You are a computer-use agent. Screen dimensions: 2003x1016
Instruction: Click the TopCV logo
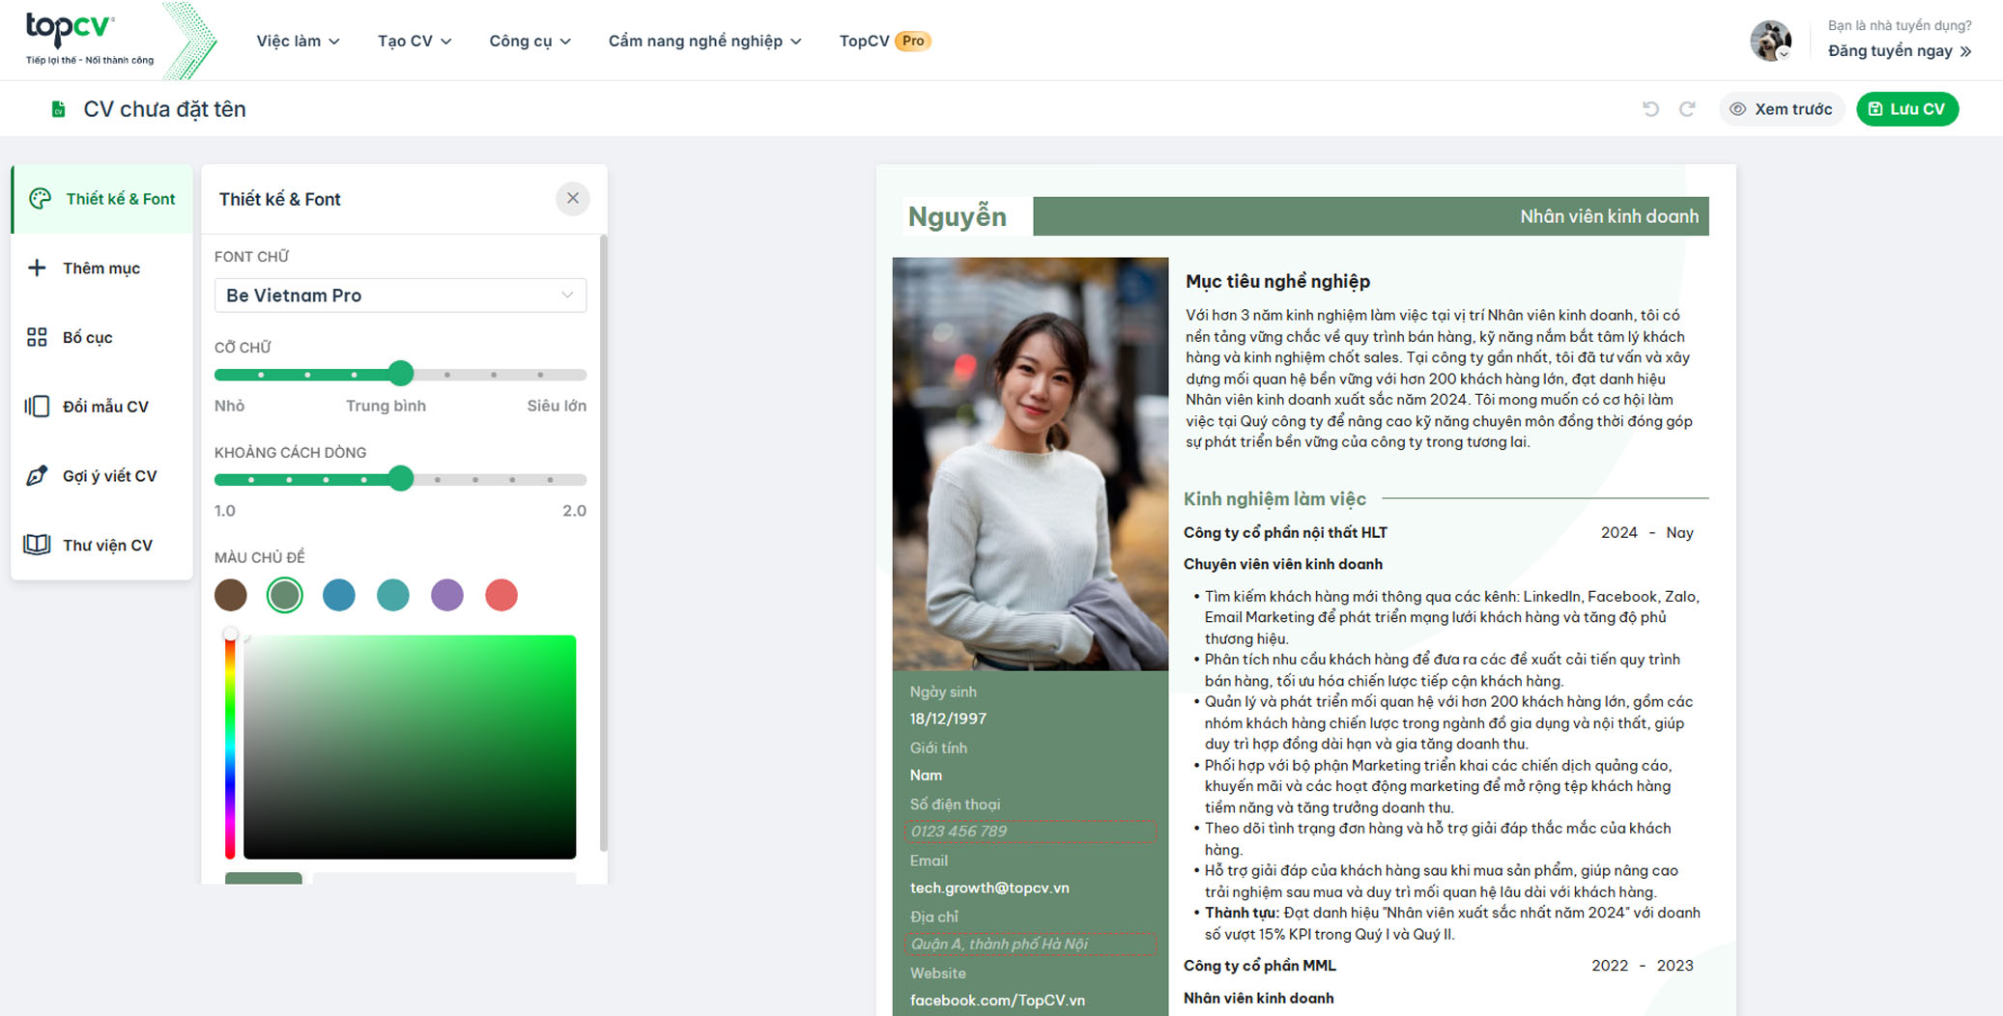click(89, 40)
